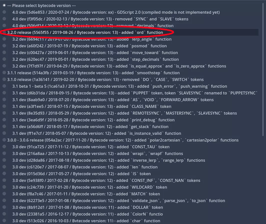Pick 3.1 dev 3ea6d9f added print_debug
The height and width of the screenshot is (224, 266).
point(130,120)
